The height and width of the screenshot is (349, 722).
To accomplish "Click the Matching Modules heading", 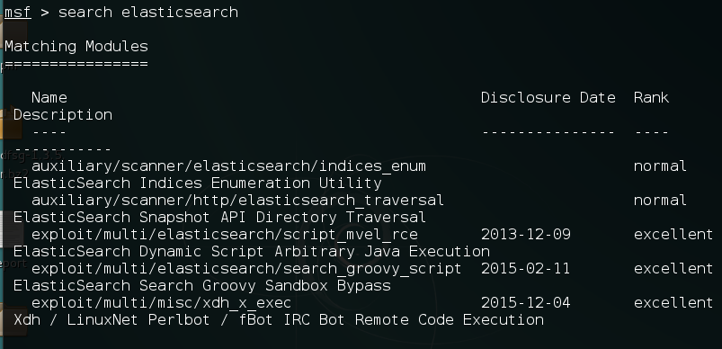I will [x=76, y=47].
